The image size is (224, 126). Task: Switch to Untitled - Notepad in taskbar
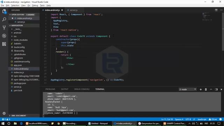click(x=98, y=124)
